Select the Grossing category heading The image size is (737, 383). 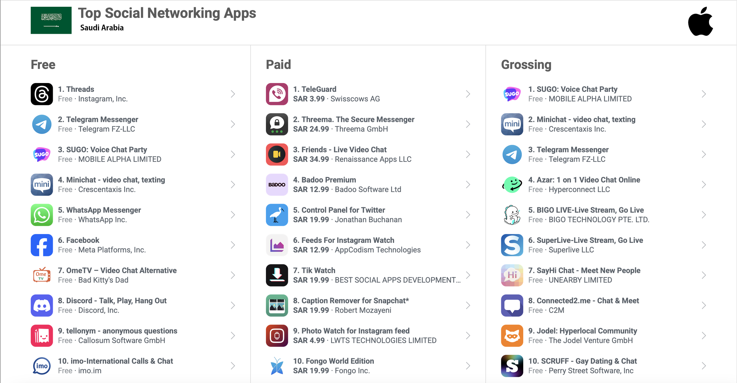(x=526, y=65)
